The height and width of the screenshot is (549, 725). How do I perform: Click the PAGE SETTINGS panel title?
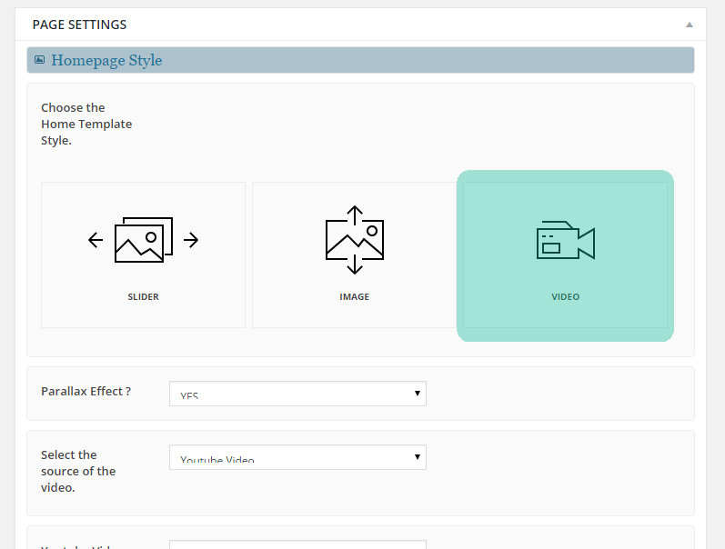[x=80, y=25]
